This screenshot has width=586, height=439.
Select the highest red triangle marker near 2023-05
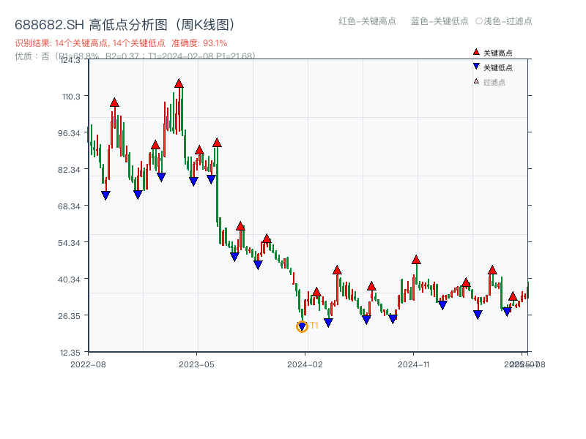pos(179,83)
